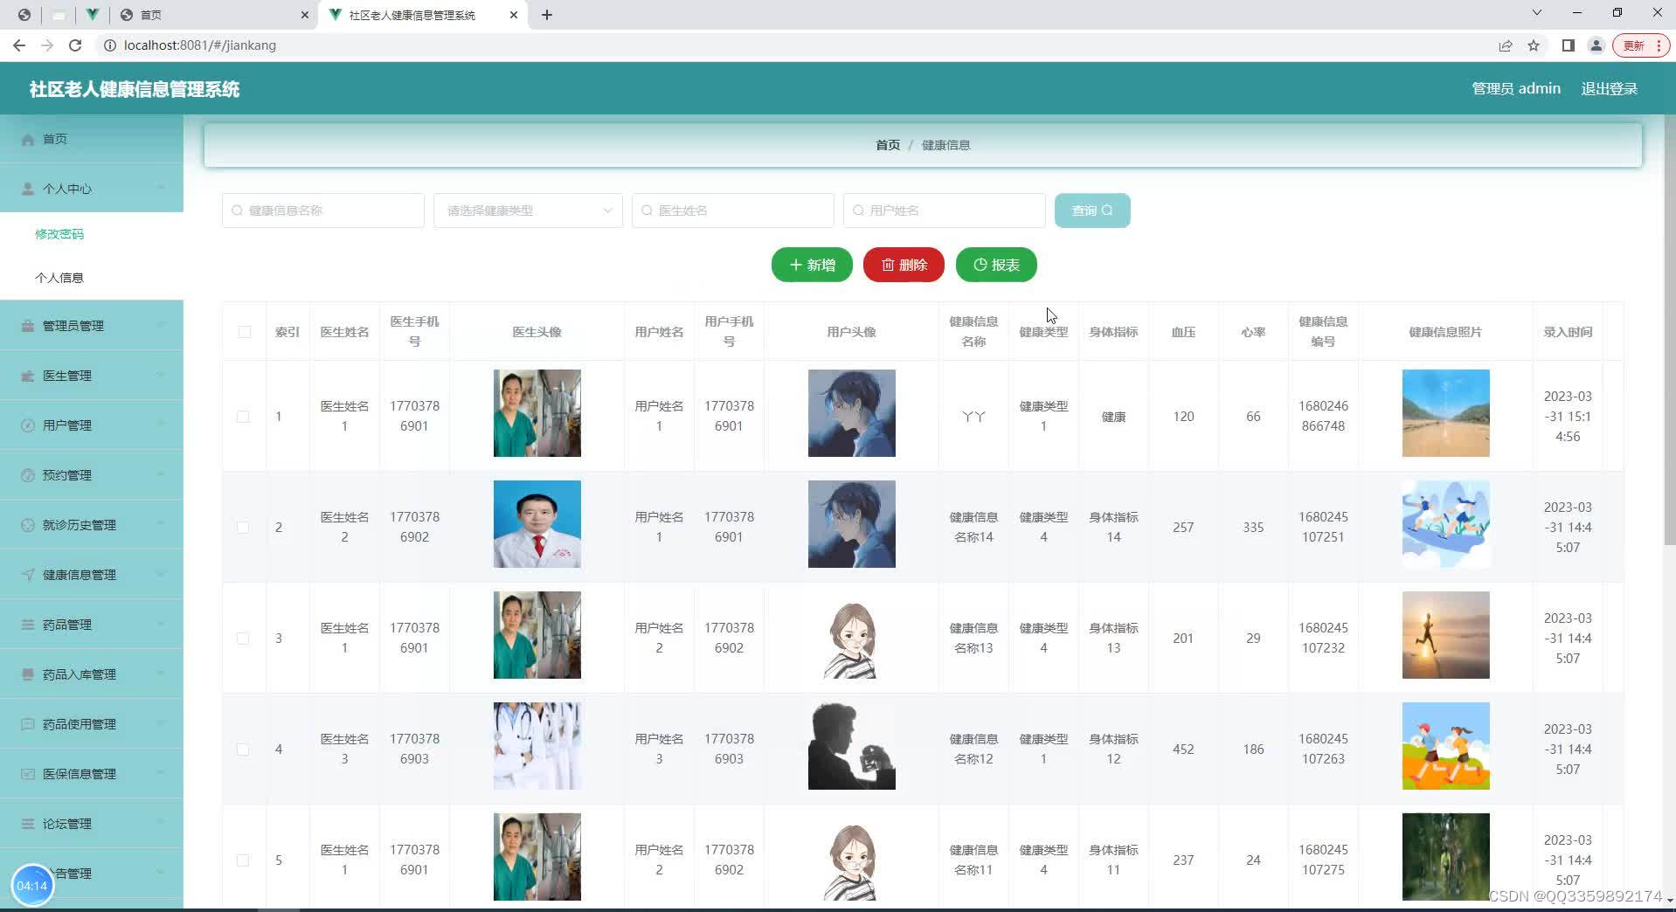The width and height of the screenshot is (1676, 912).
Task: Click the 管理员 admin label
Action: [1516, 88]
